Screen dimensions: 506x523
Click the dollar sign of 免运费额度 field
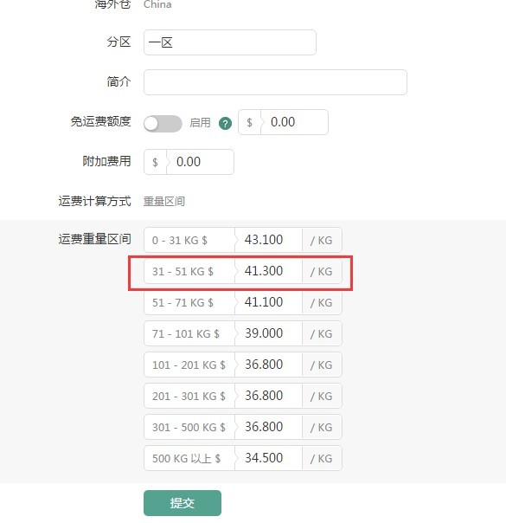click(x=249, y=122)
